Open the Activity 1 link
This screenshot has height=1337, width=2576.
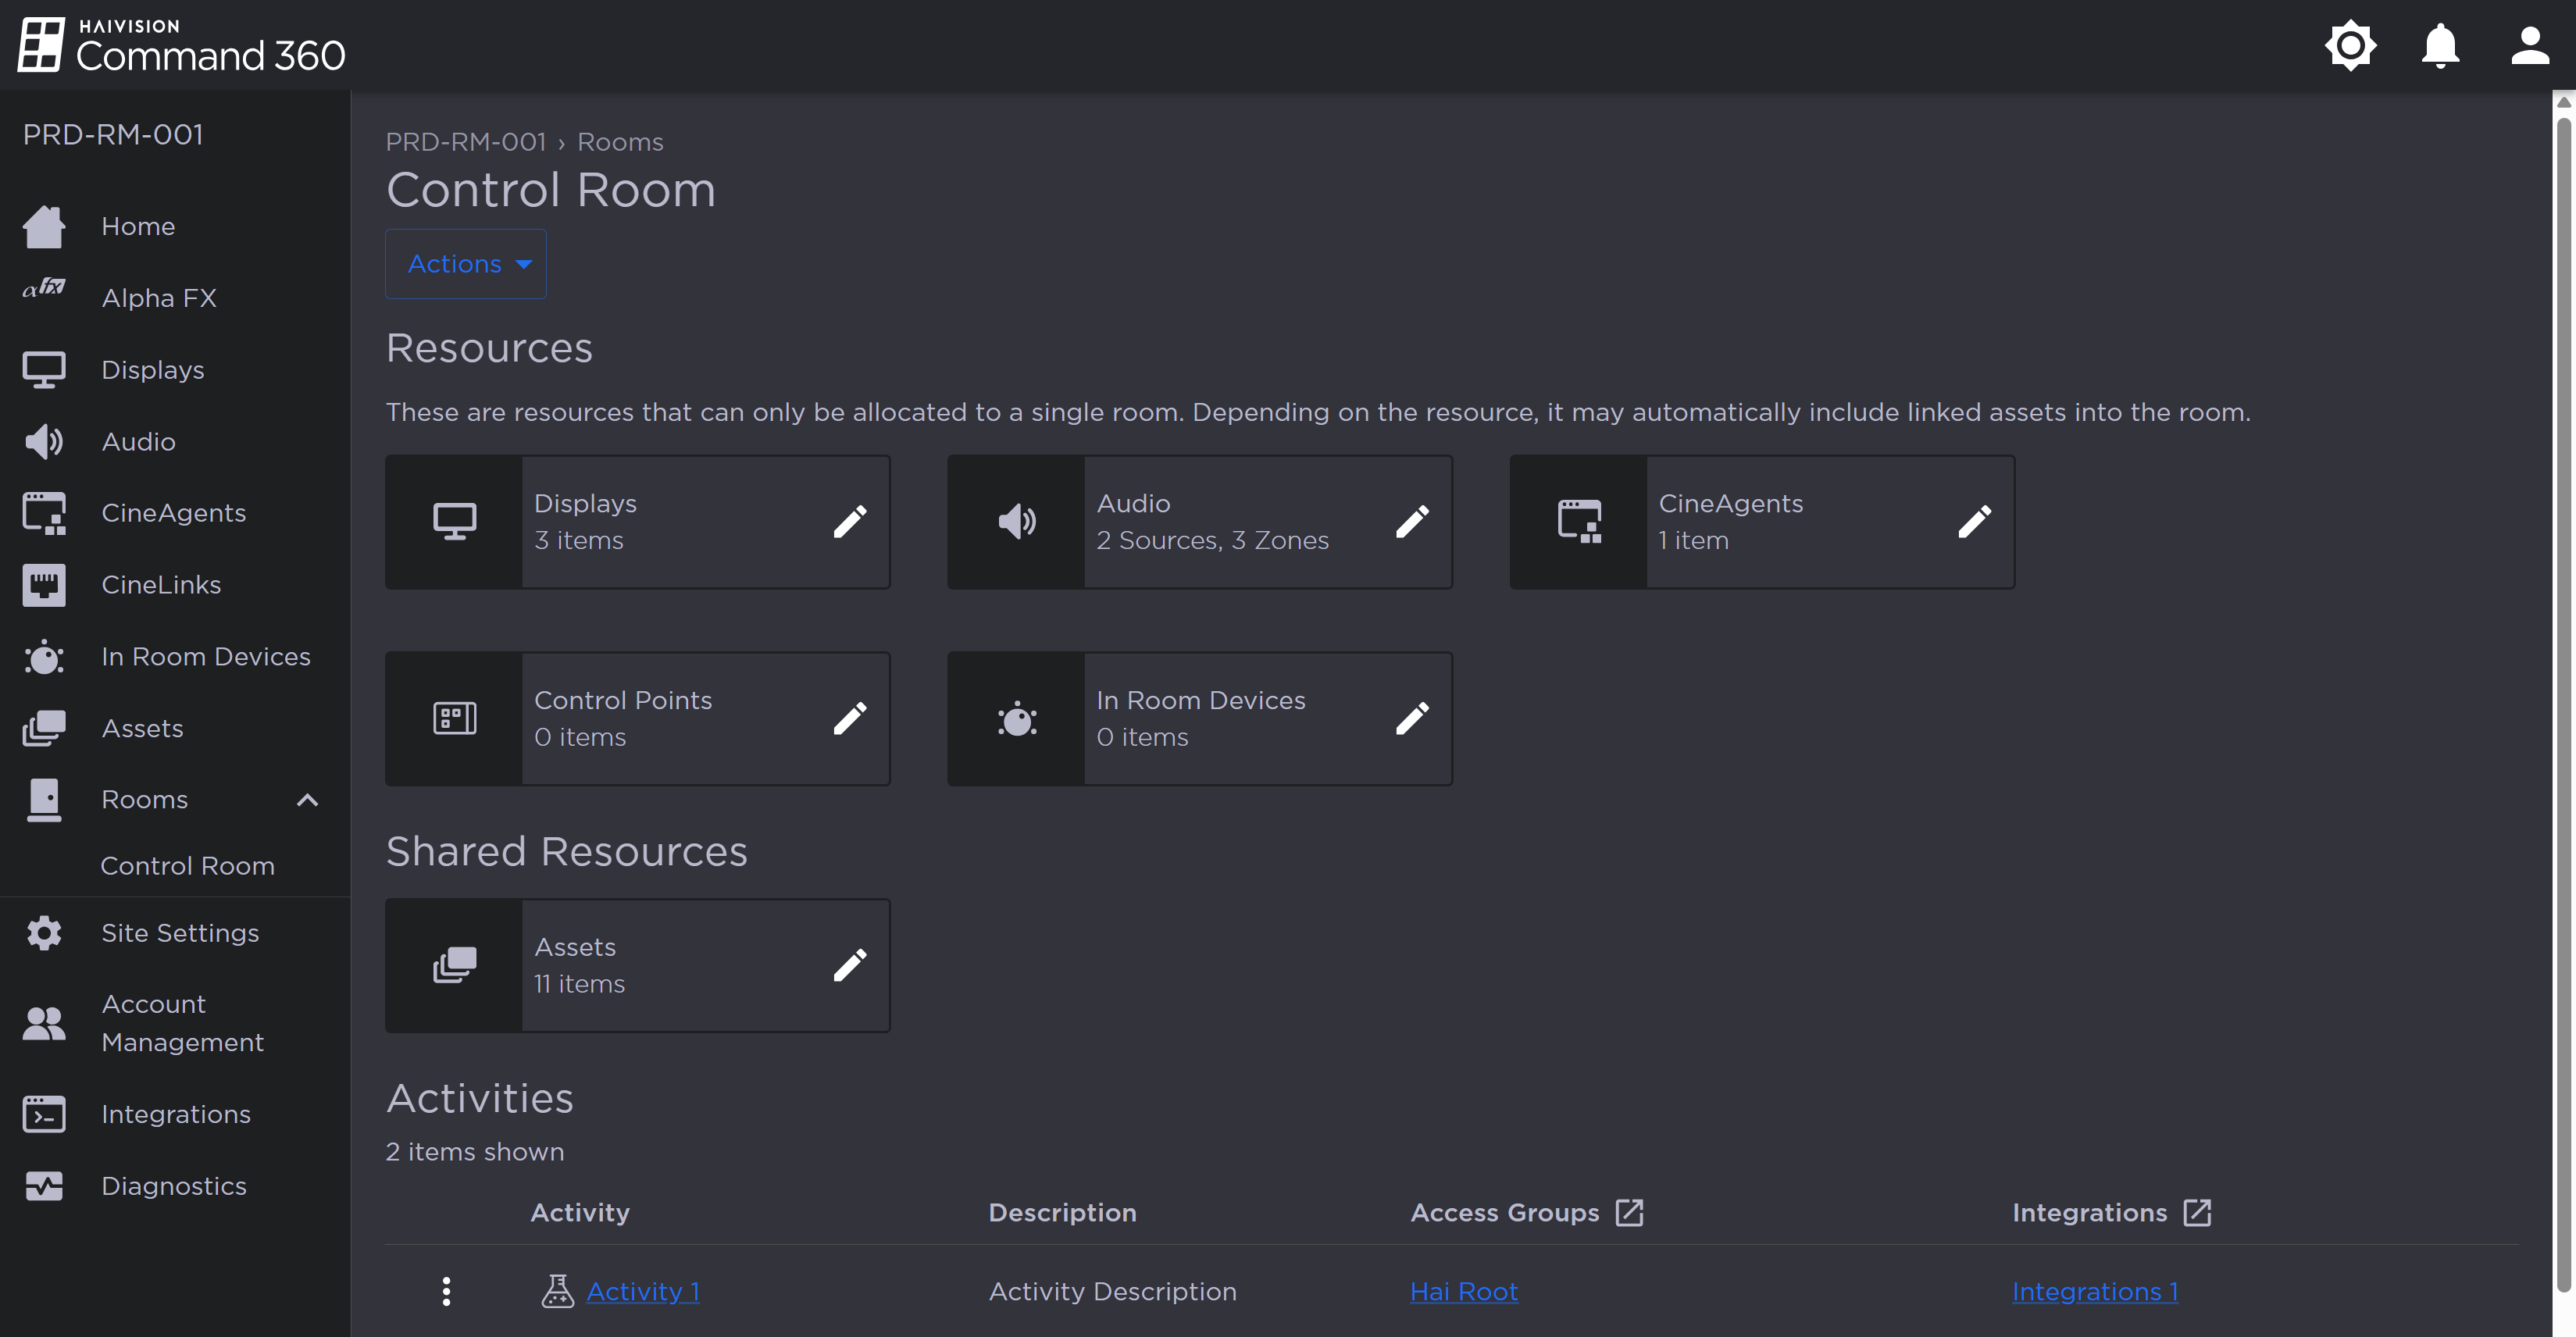tap(642, 1291)
